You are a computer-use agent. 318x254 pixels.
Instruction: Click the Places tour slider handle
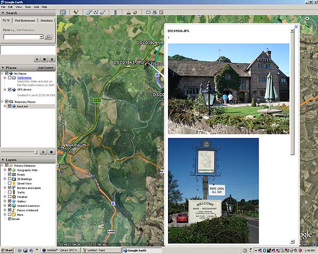(x=36, y=152)
